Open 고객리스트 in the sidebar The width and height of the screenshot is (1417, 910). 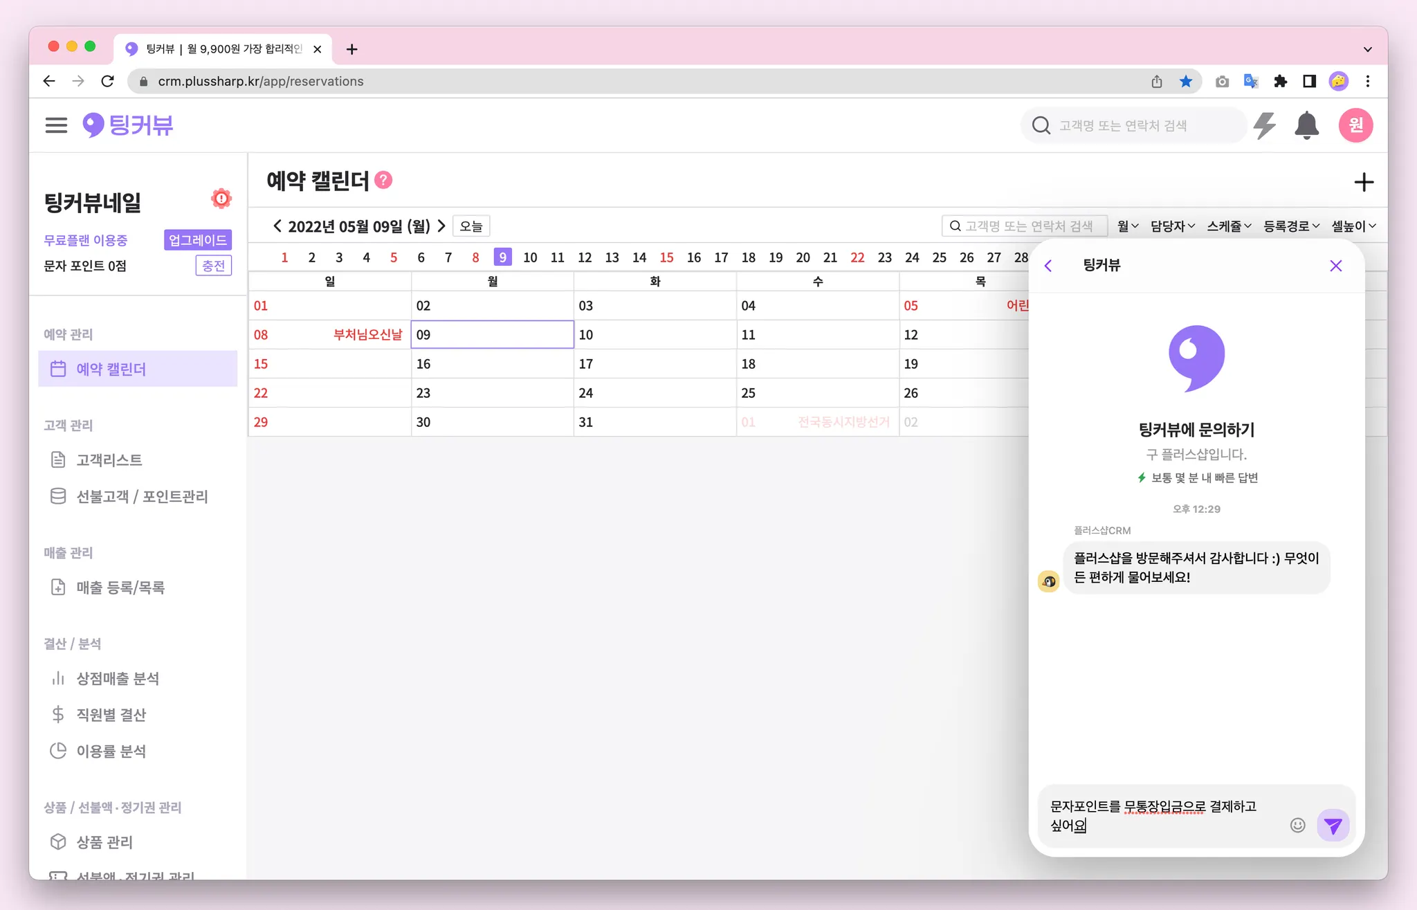pyautogui.click(x=109, y=460)
